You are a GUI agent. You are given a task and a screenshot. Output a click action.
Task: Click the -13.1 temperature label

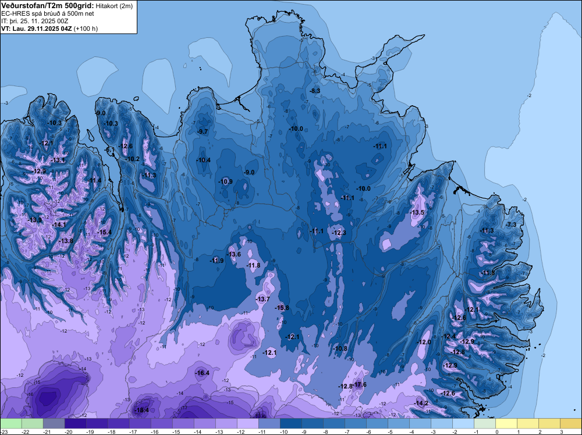tap(59, 160)
